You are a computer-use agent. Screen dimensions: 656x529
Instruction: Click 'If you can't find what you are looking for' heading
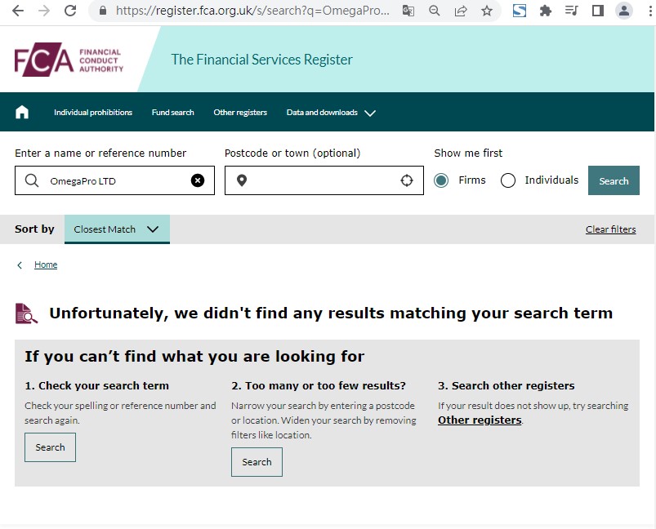(x=194, y=356)
